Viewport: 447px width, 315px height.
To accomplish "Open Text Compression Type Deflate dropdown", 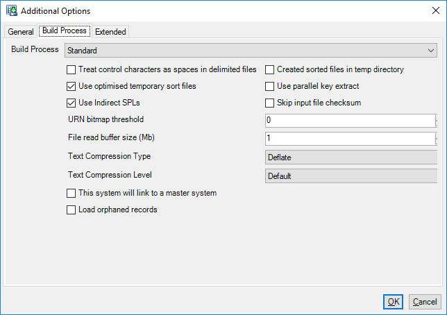I will click(351, 157).
